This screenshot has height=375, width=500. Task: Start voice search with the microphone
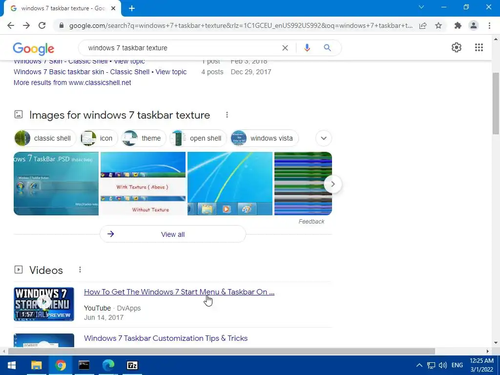coord(307,48)
